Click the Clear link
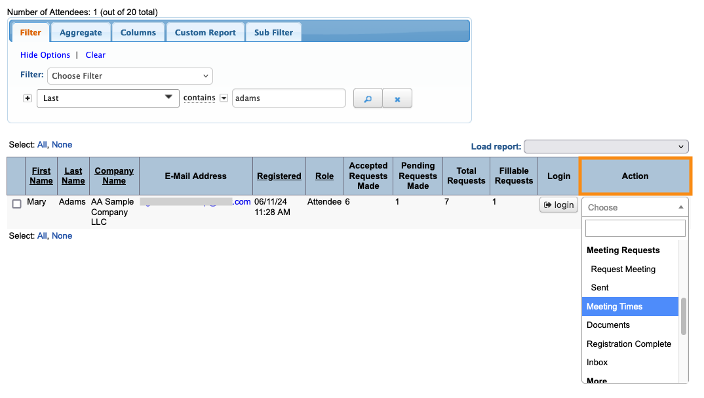Image resolution: width=704 pixels, height=398 pixels. tap(95, 55)
